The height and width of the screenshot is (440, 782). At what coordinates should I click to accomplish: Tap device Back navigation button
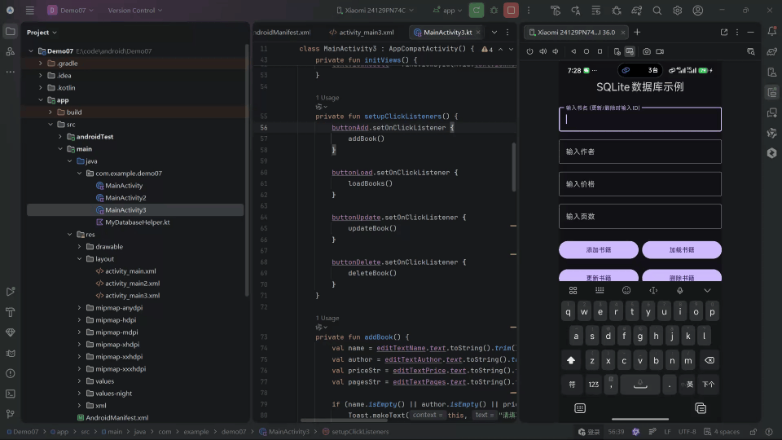(x=573, y=51)
